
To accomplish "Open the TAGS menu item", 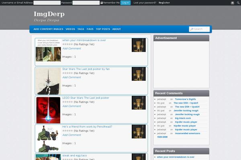I will 81,29.
